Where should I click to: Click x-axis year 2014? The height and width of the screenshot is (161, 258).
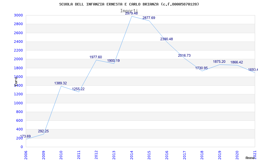click(132, 155)
